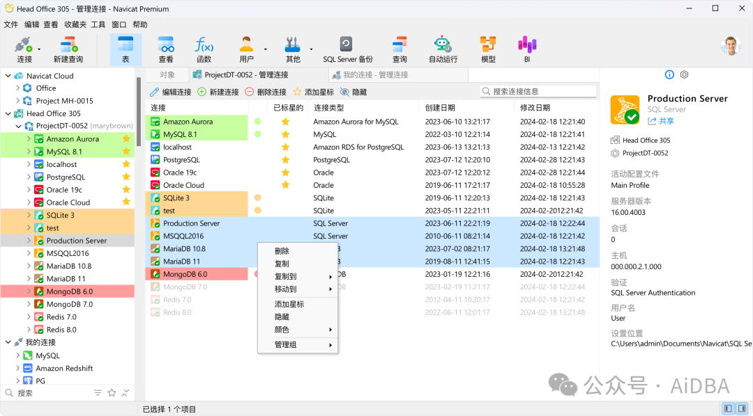Open 复制到 submenu in context menu

click(x=298, y=277)
